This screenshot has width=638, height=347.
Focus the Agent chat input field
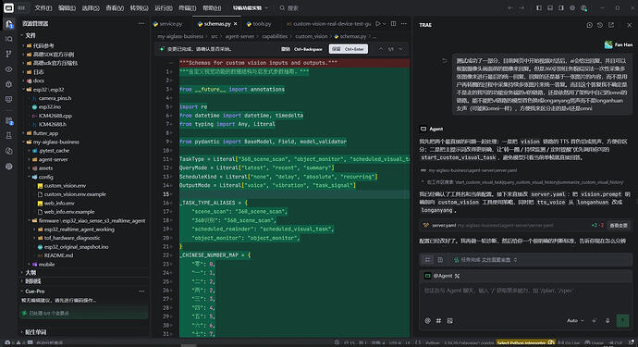pyautogui.click(x=526, y=291)
